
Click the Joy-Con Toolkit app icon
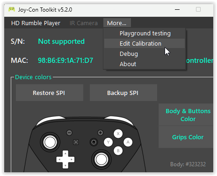[12, 10]
